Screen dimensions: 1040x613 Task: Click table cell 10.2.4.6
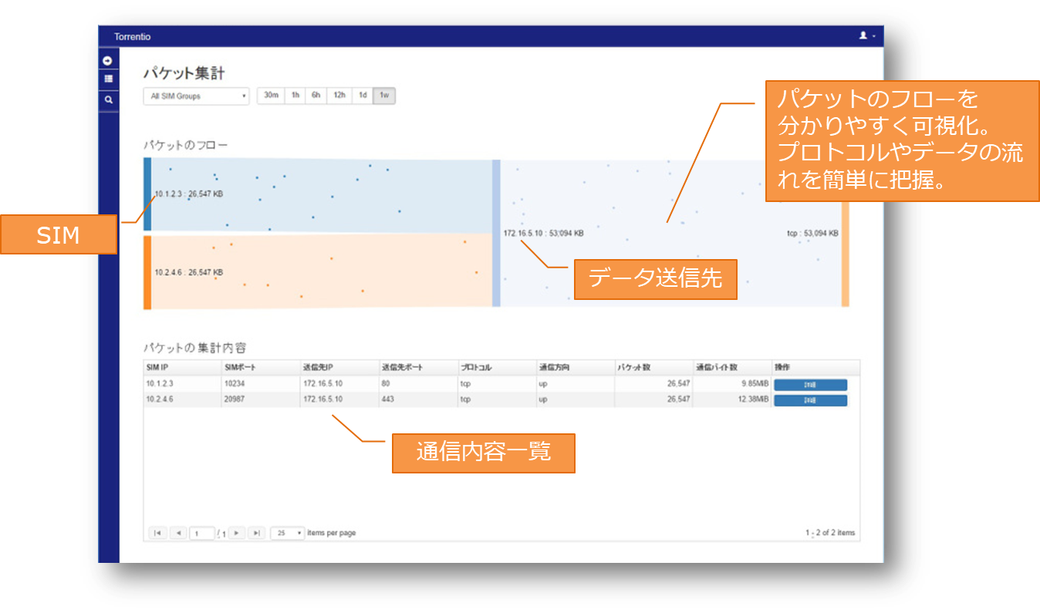point(182,399)
